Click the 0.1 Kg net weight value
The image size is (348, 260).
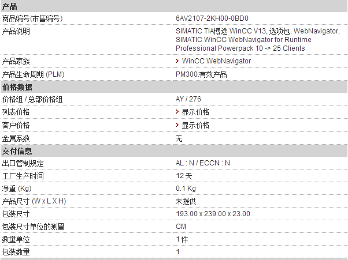point(186,189)
